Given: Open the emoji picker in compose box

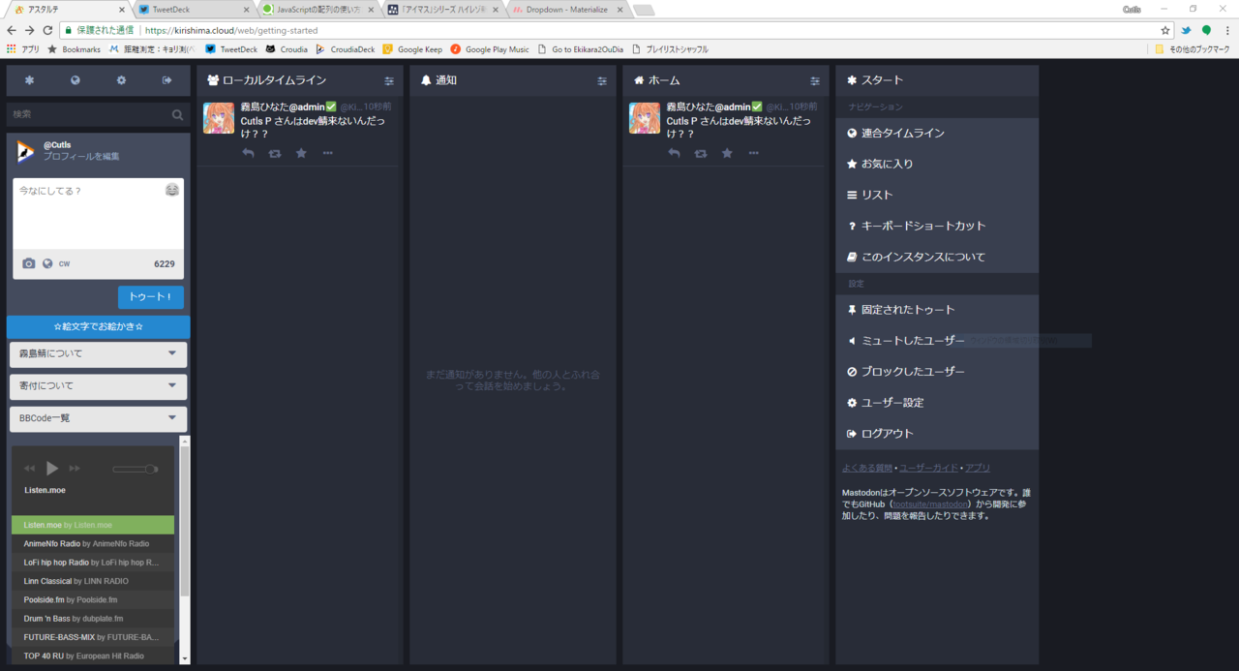Looking at the screenshot, I should (x=171, y=190).
